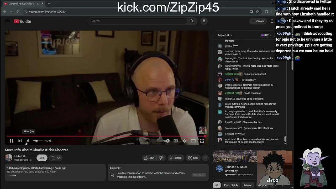Open the Hutch channel name link
This screenshot has width=336, height=189.
click(x=18, y=156)
